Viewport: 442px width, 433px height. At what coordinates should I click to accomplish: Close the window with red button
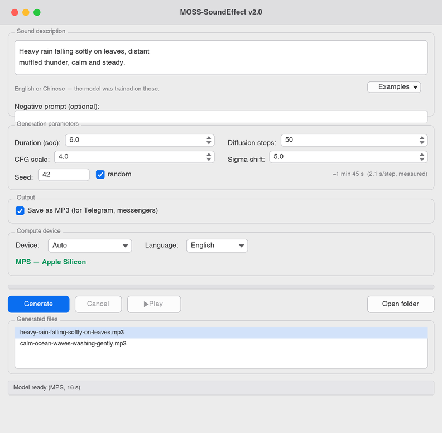15,12
